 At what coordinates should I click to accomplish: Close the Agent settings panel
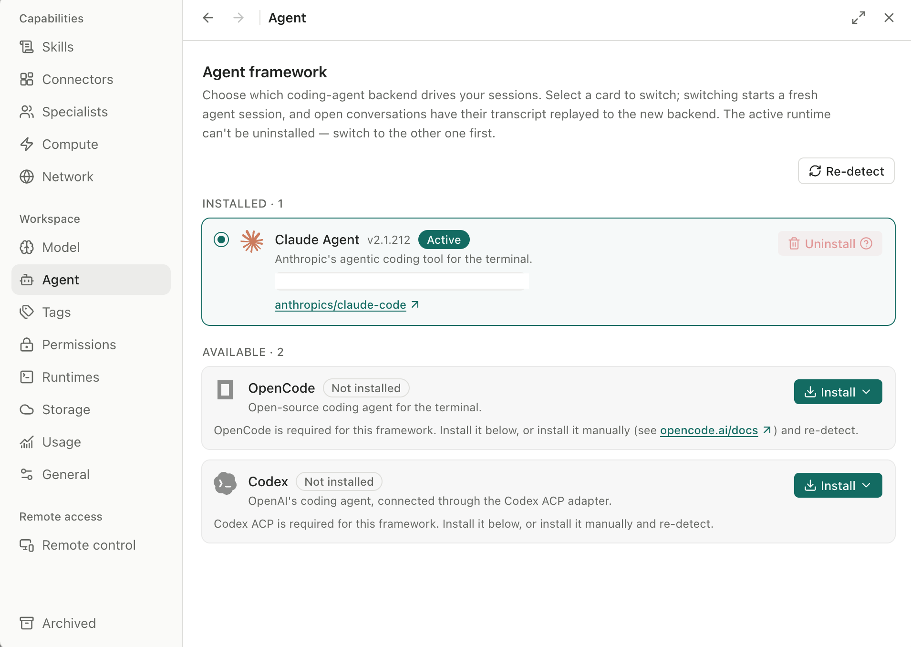[889, 18]
